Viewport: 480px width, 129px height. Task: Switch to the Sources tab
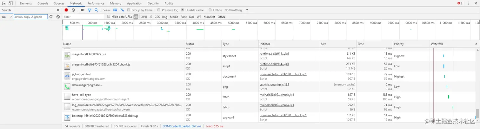pyautogui.click(x=59, y=3)
